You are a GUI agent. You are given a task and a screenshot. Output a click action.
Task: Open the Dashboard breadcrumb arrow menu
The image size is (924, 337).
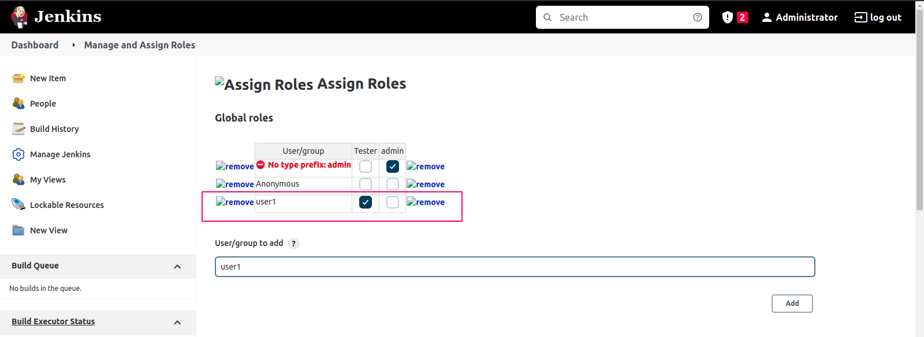click(73, 45)
